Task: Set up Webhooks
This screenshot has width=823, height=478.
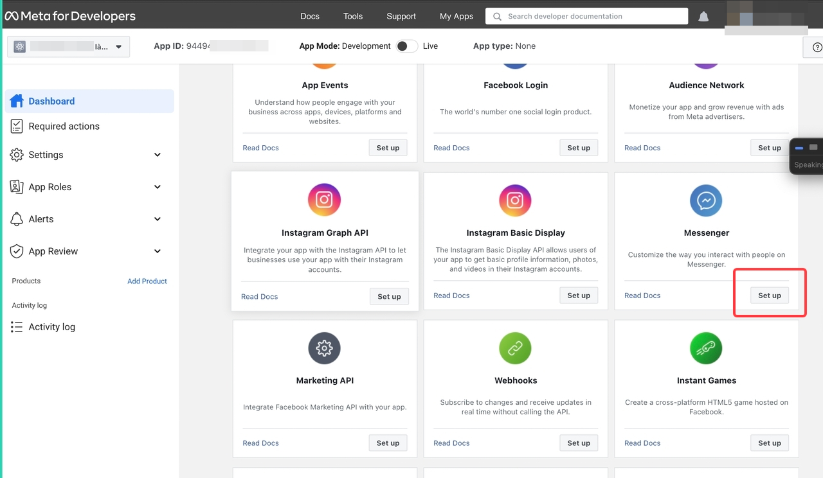Action: click(579, 443)
